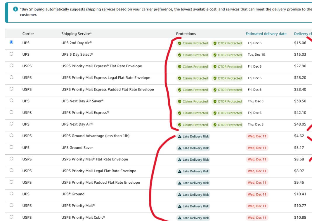This screenshot has width=312, height=221.
Task: Click the Carrier column header
Action: [x=28, y=34]
